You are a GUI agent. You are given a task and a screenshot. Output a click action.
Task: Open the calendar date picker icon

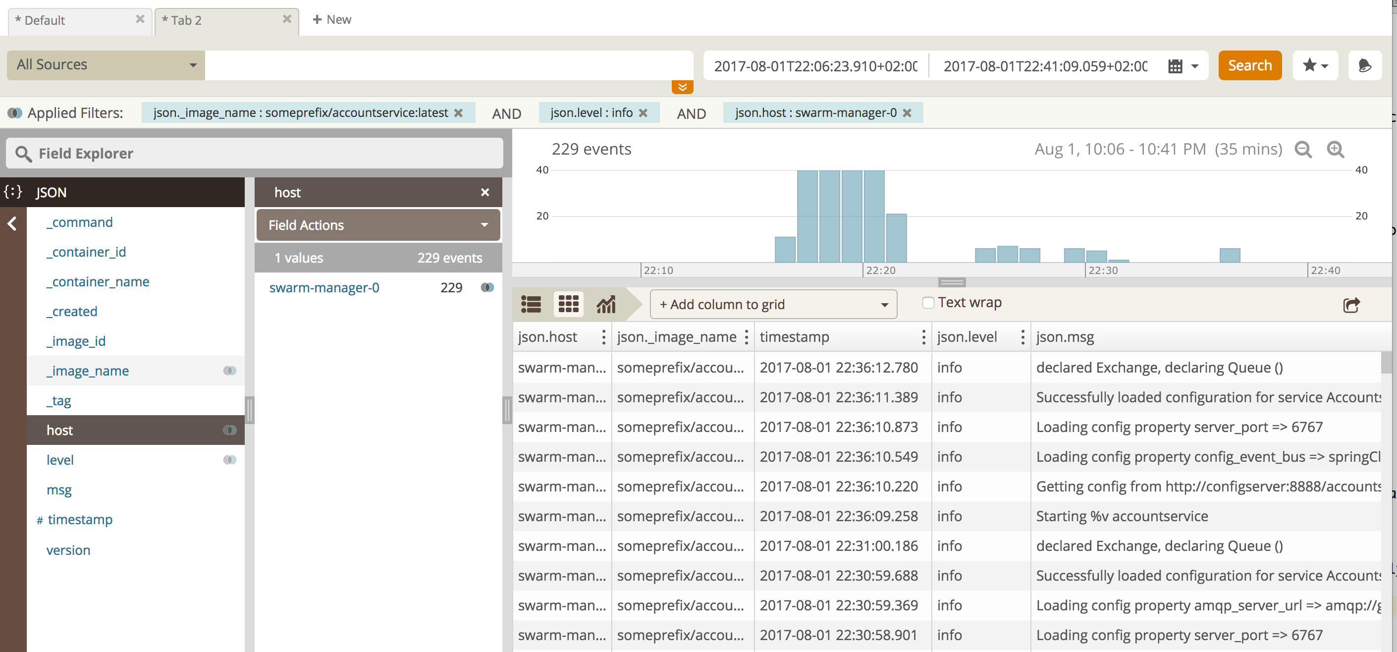(1175, 66)
